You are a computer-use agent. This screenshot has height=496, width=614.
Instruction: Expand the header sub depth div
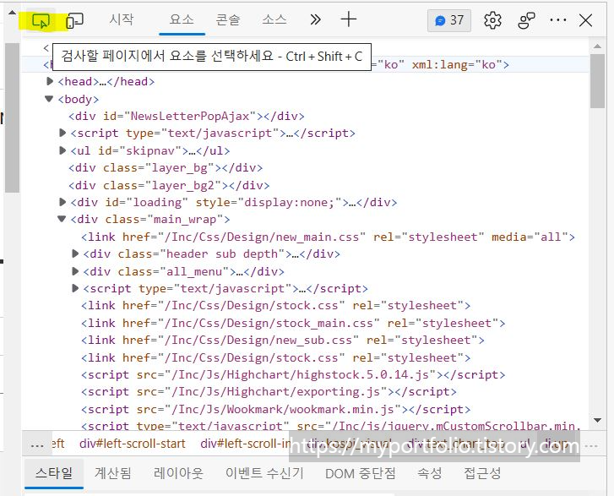click(x=75, y=253)
